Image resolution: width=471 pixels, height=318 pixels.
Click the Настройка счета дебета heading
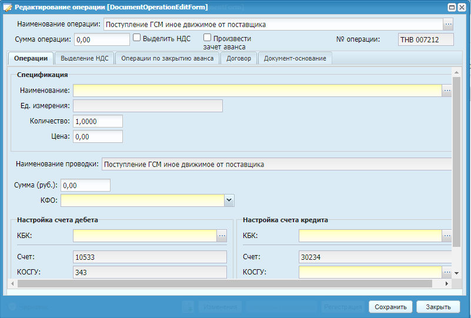(x=58, y=220)
